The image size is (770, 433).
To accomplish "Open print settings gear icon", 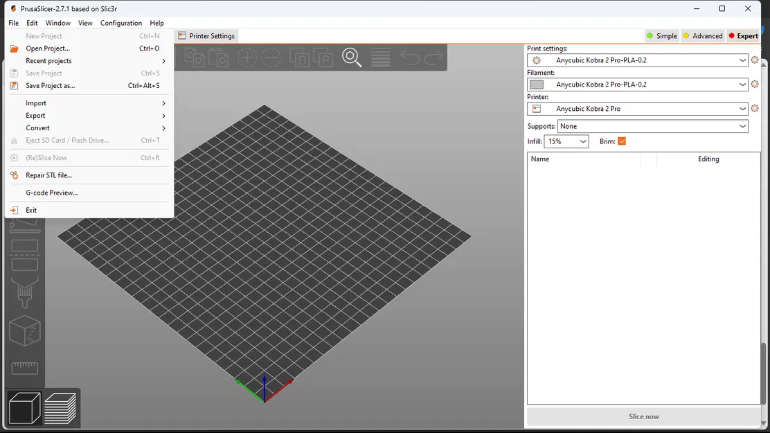I will pos(755,60).
